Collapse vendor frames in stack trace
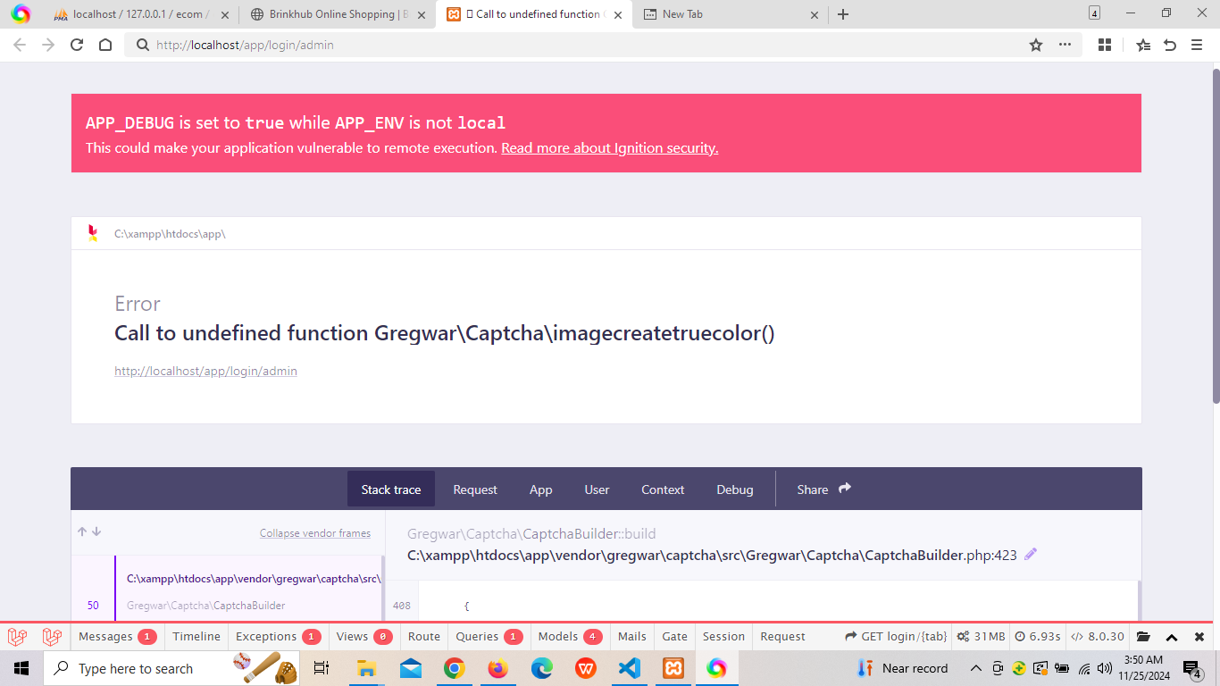Viewport: 1220px width, 686px height. [314, 533]
